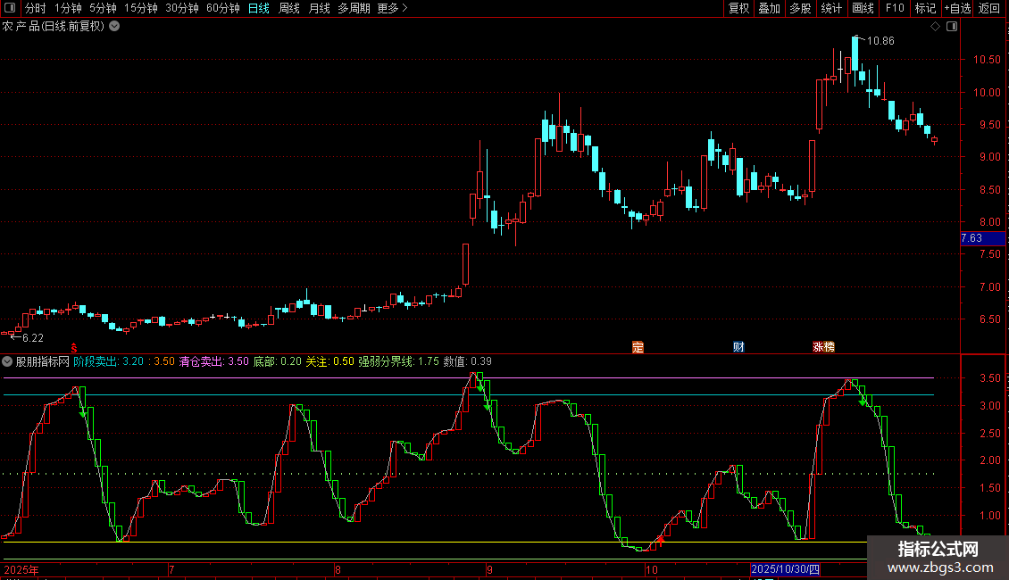Click the 10.86 high price label
Screen dimensions: 1009x580
tap(880, 41)
